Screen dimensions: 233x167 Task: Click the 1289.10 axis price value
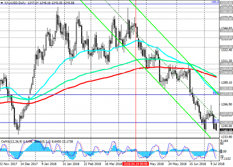point(226,83)
